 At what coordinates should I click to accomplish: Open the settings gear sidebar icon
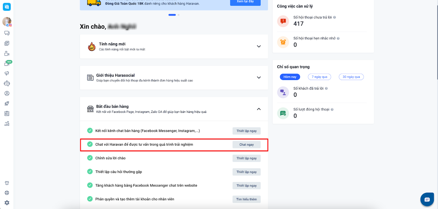[x=7, y=203]
